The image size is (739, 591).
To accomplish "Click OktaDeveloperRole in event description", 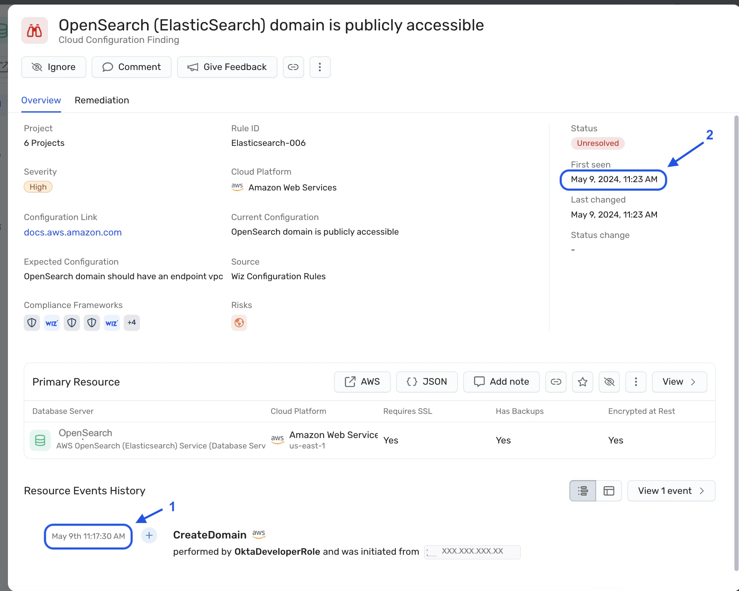I will 277,552.
